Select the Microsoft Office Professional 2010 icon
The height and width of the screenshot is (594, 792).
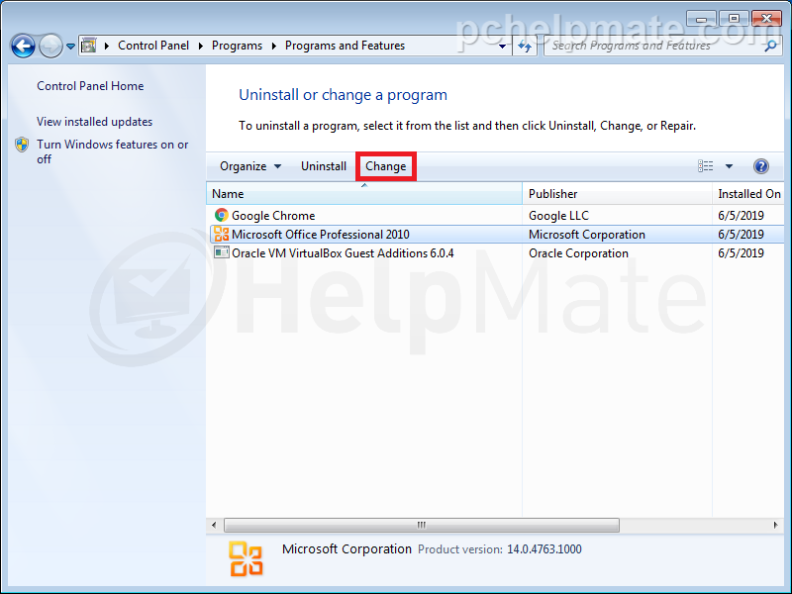point(221,234)
